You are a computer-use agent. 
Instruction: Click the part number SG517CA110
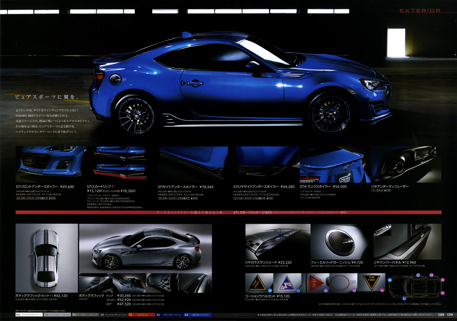point(43,192)
